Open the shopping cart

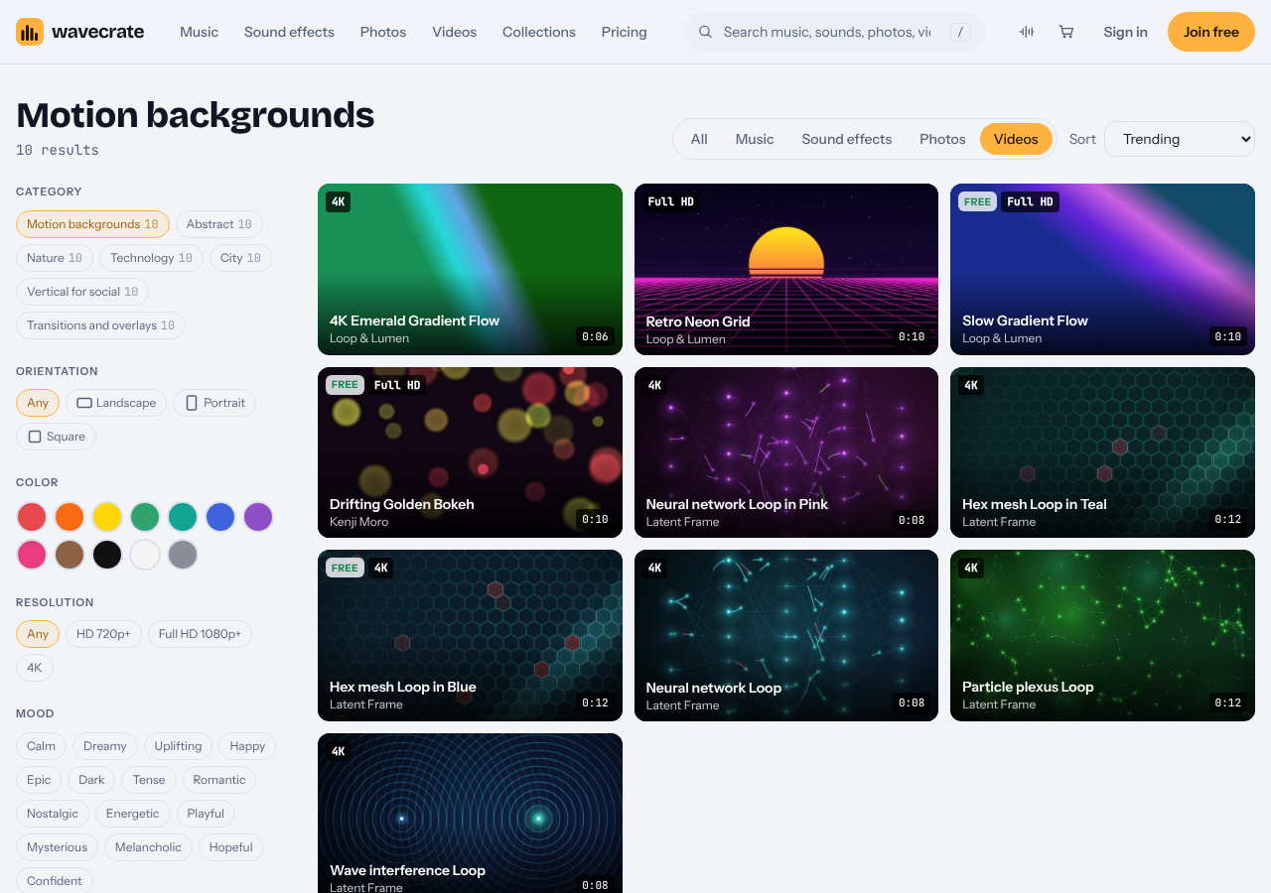(1066, 32)
